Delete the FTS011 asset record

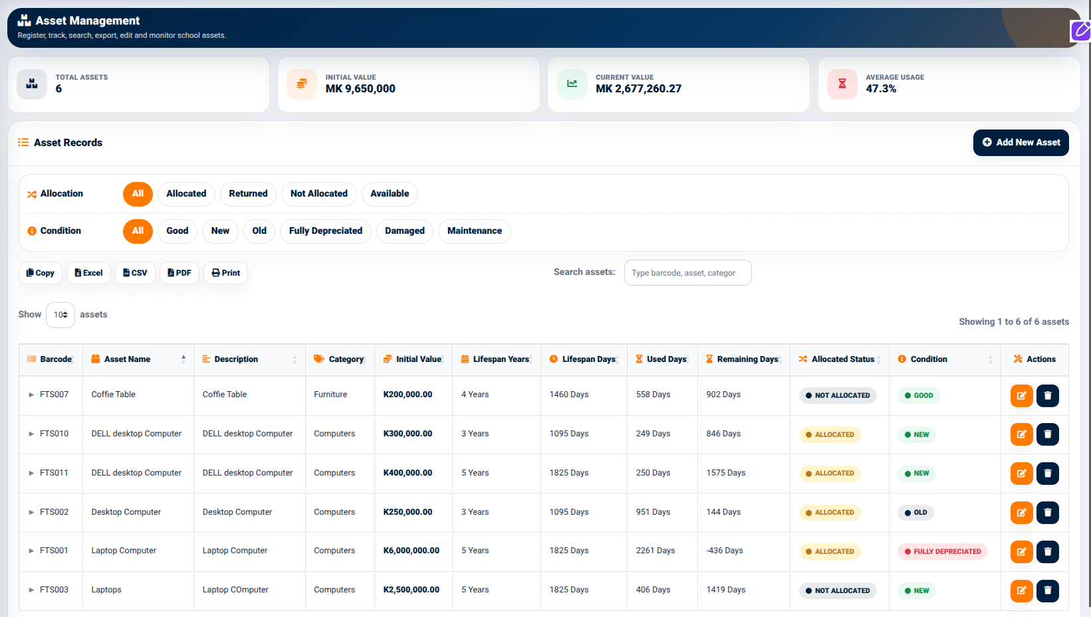[1048, 474]
